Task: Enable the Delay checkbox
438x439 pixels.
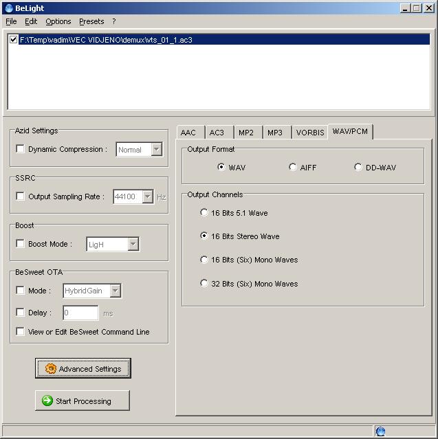Action: coord(20,312)
